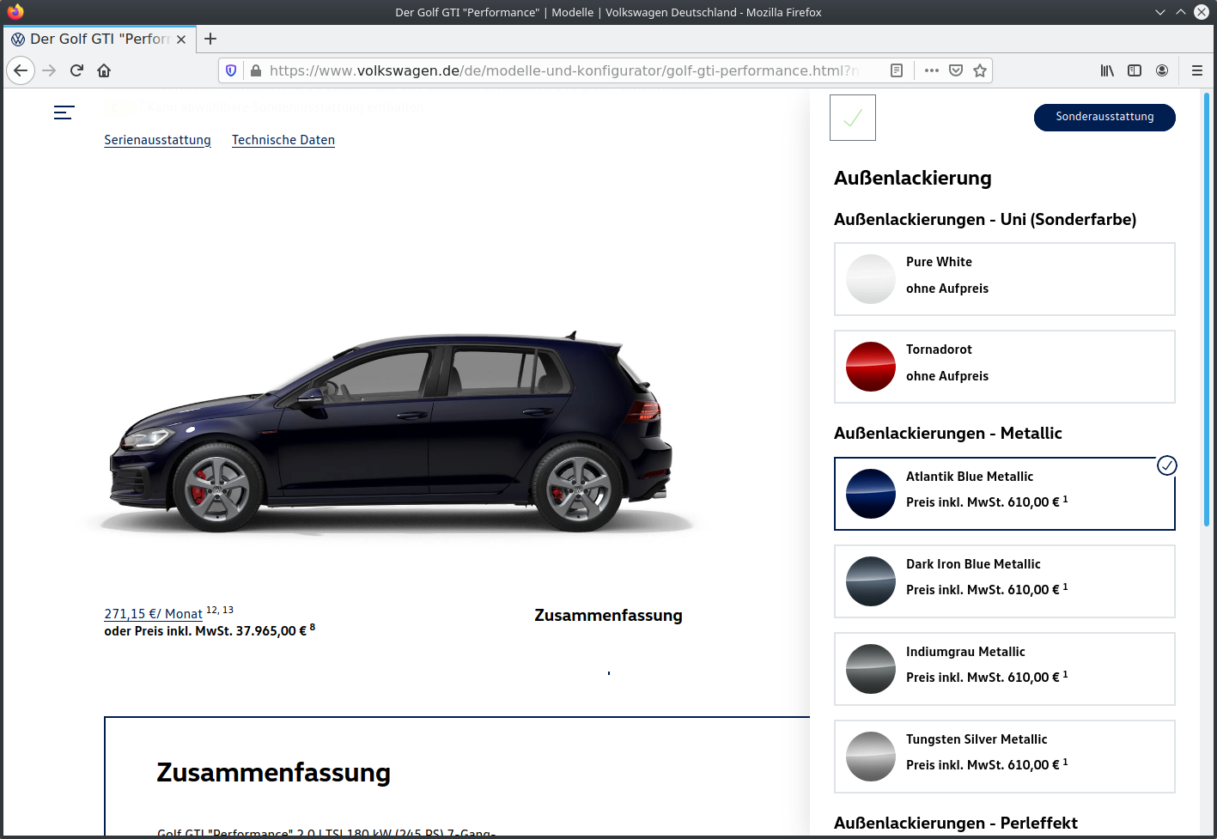Select Atlantik Blue Metallic paint option
This screenshot has width=1217, height=839.
coord(1004,494)
